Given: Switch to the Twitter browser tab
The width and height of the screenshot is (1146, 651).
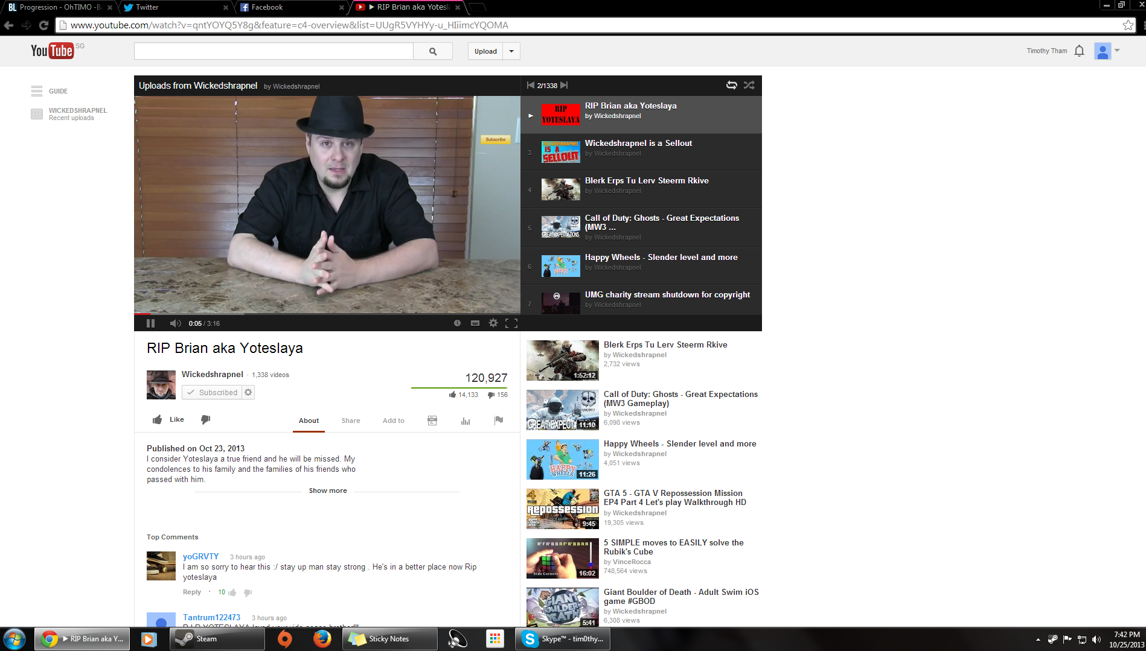Looking at the screenshot, I should click(175, 7).
